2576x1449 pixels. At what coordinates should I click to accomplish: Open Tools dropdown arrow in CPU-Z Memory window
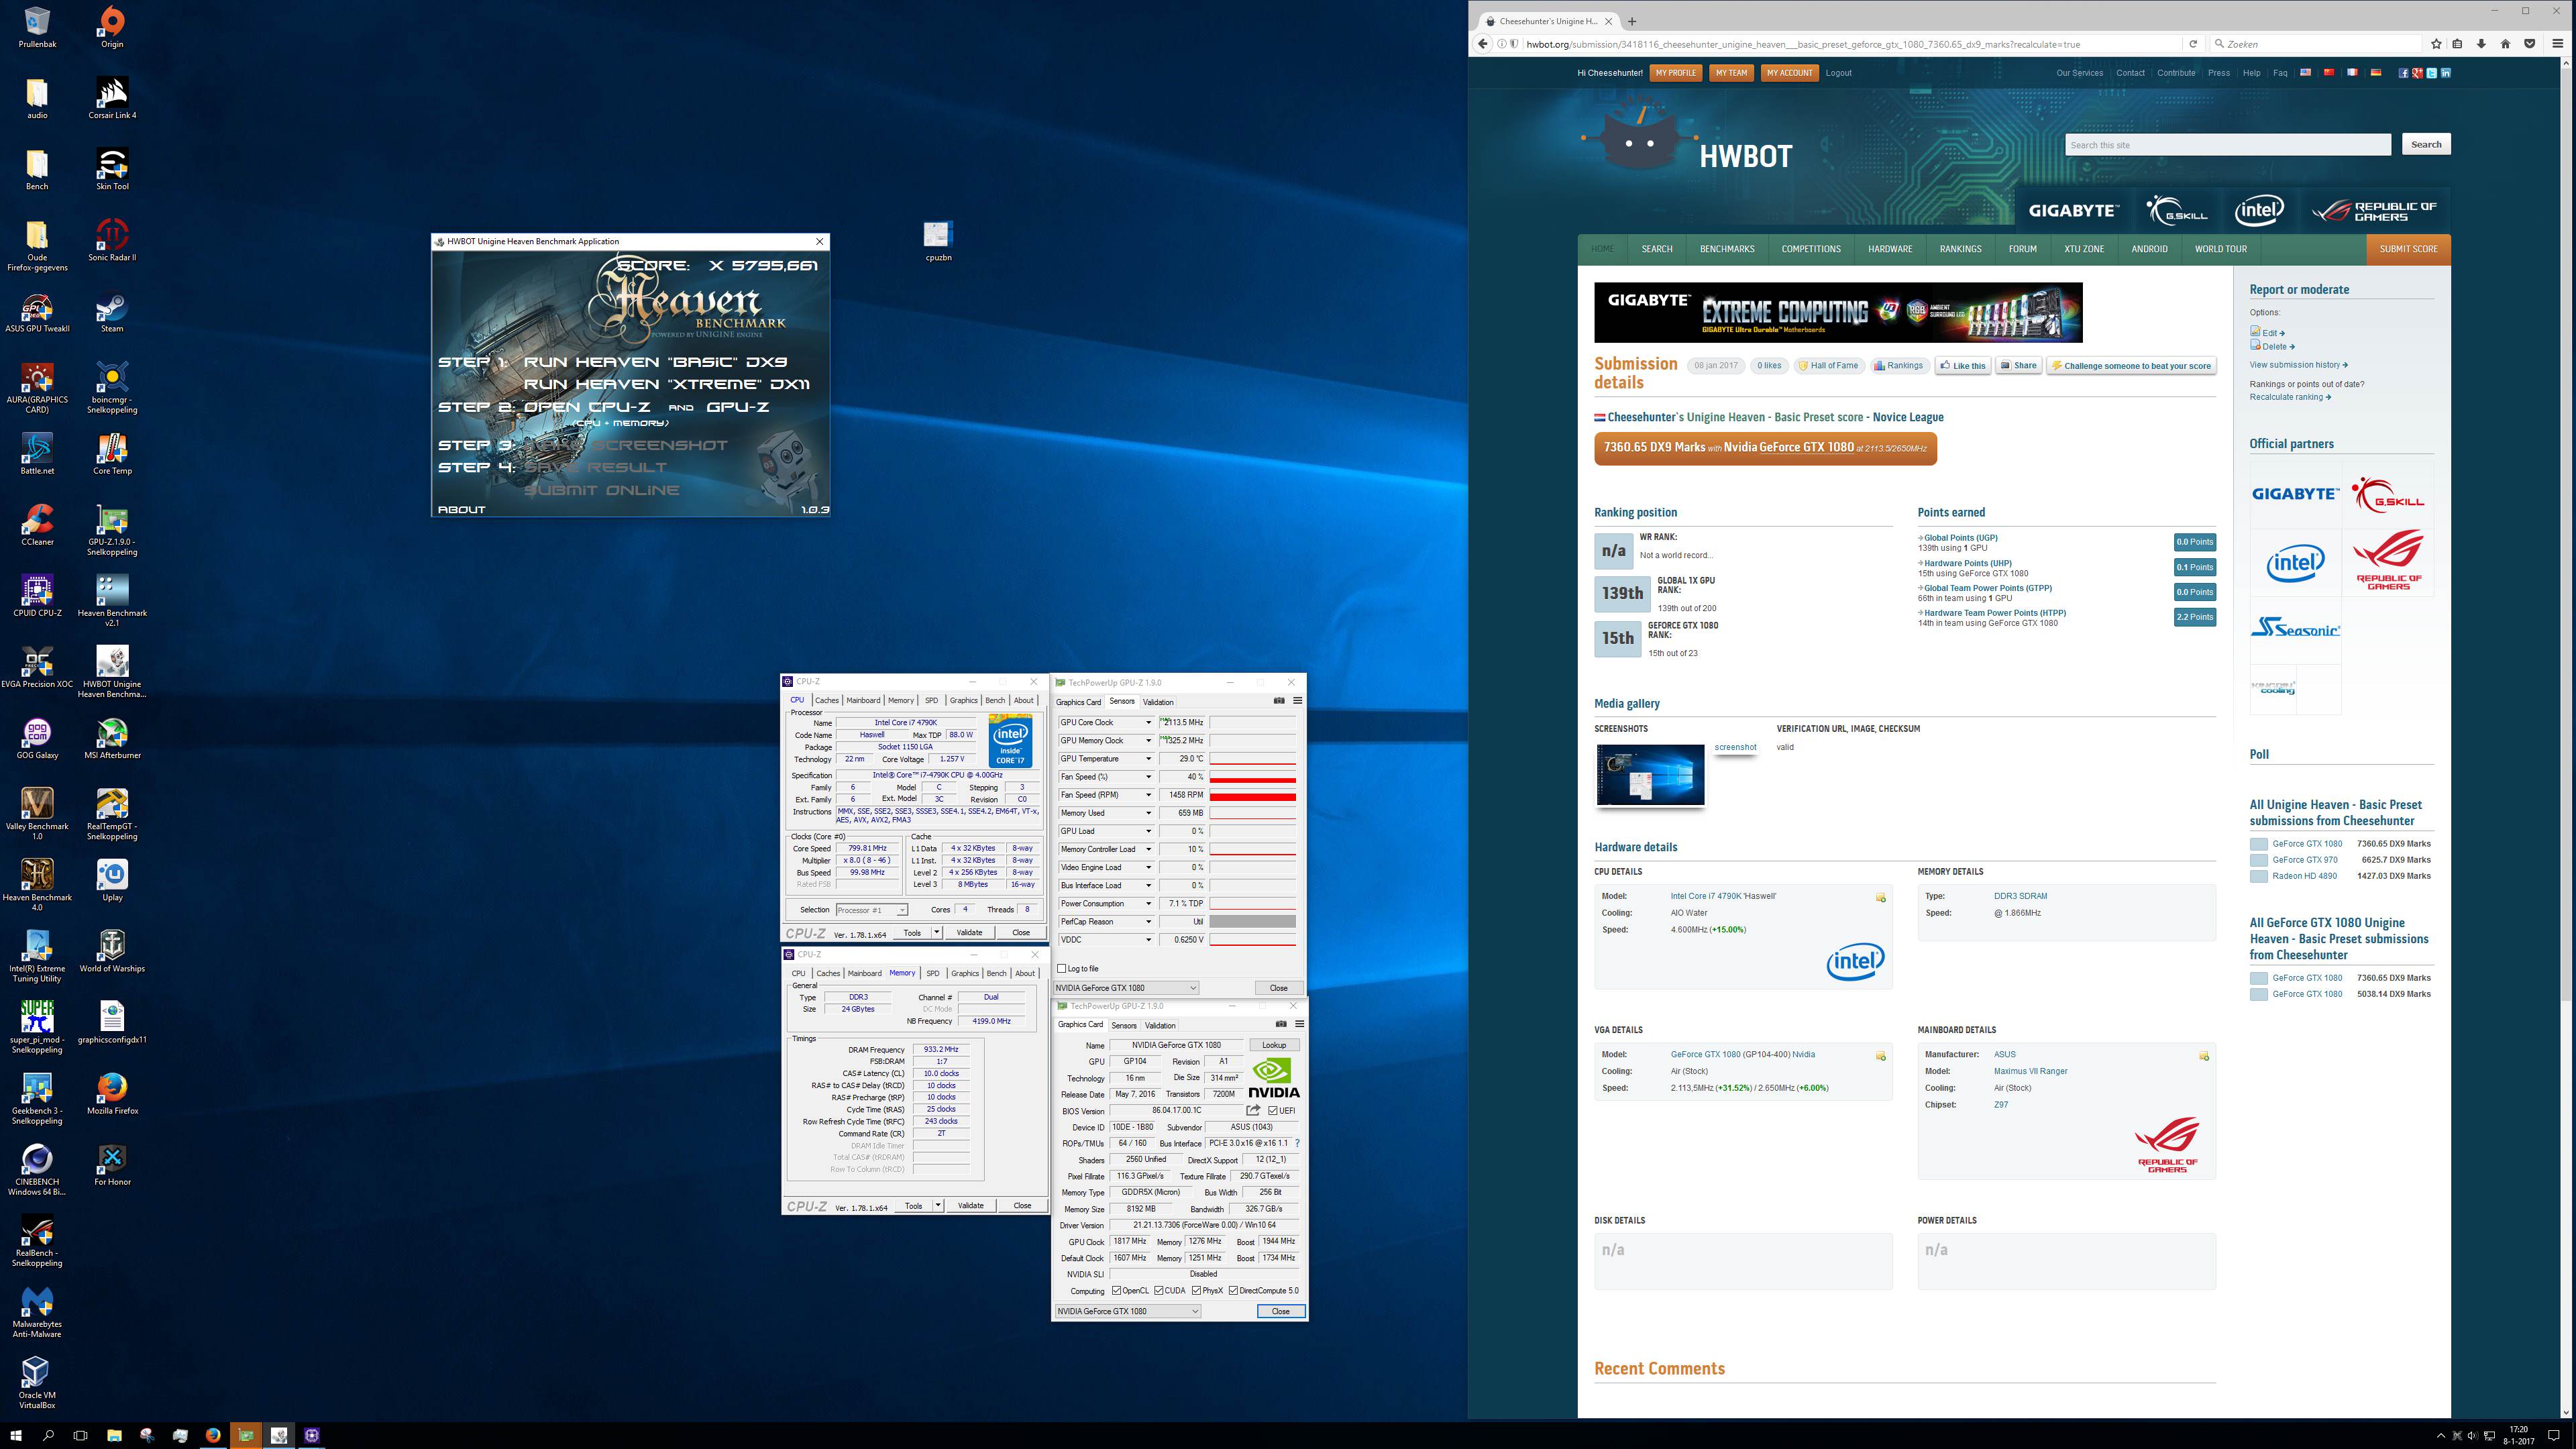pyautogui.click(x=937, y=1205)
